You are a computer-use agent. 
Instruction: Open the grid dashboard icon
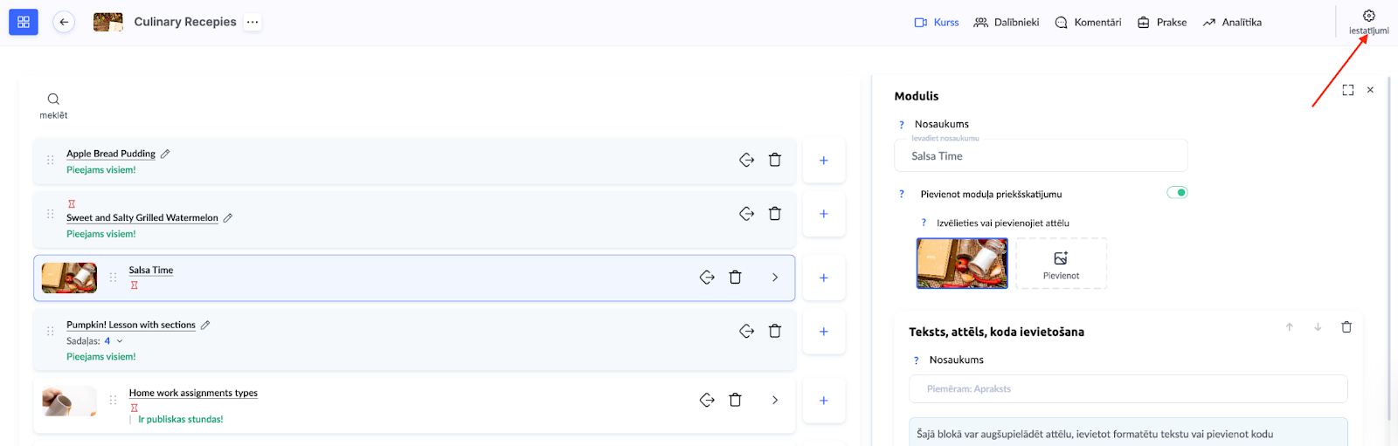point(24,22)
